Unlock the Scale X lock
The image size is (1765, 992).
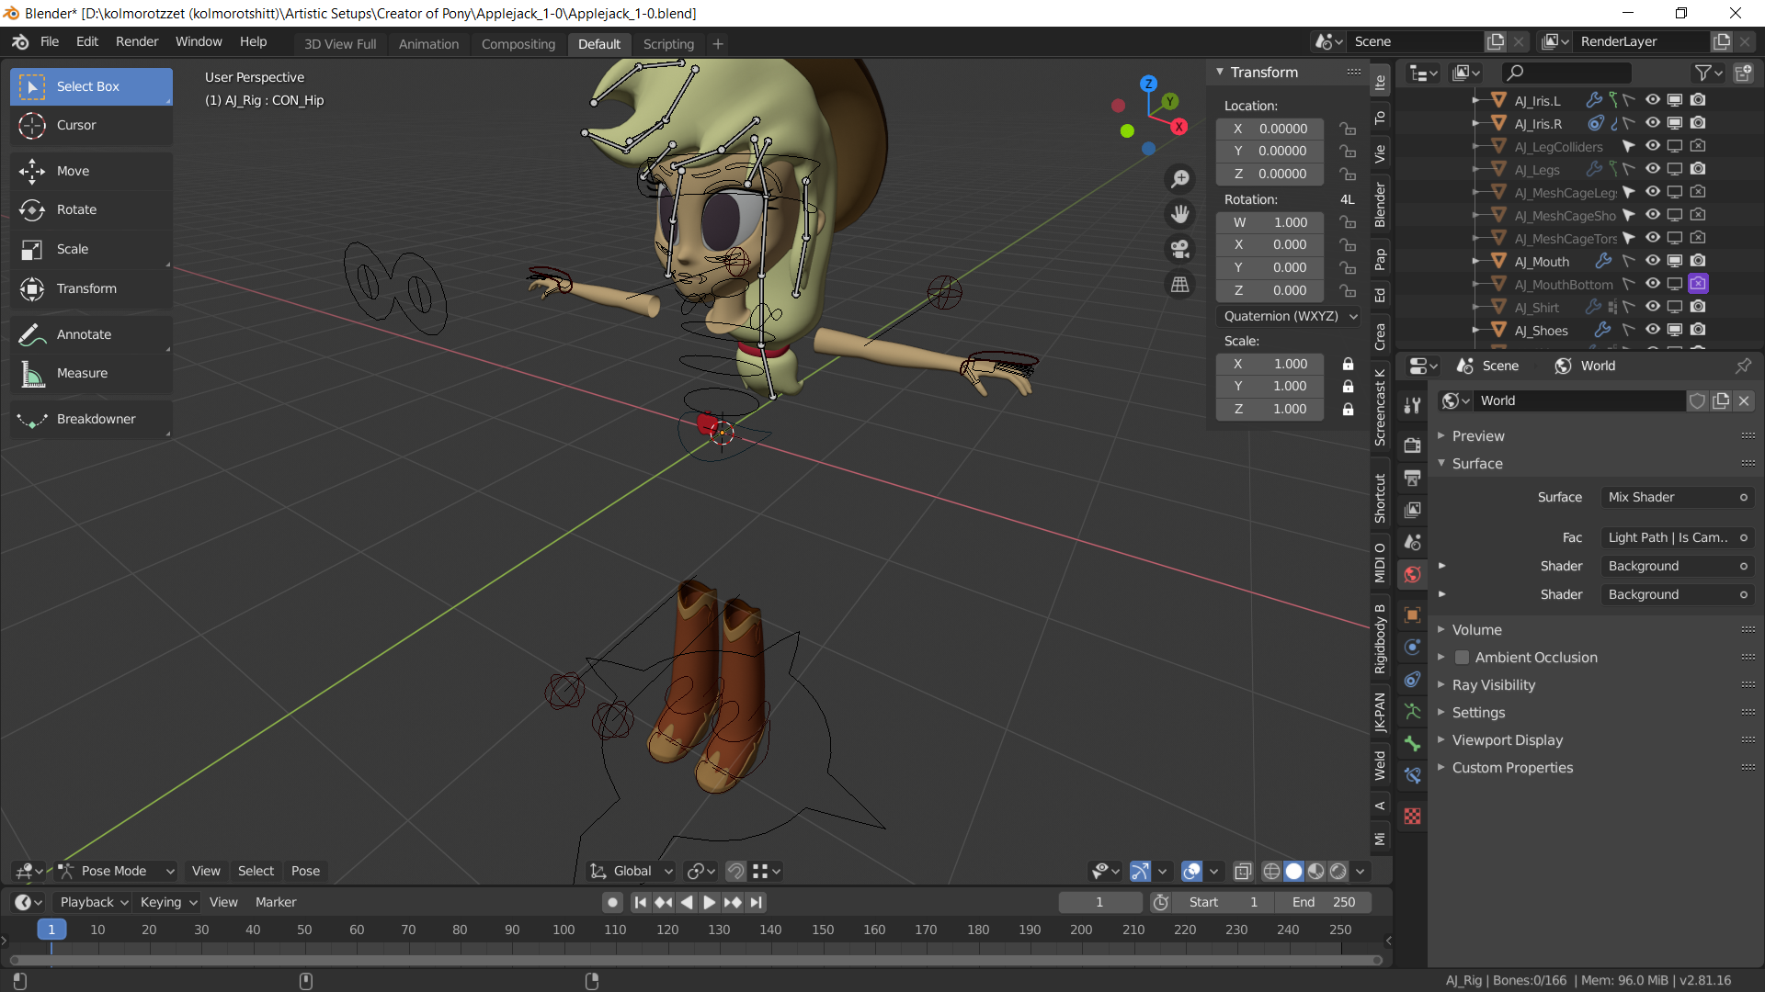click(1348, 364)
